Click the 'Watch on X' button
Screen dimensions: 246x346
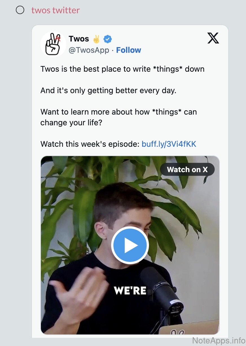click(x=187, y=170)
